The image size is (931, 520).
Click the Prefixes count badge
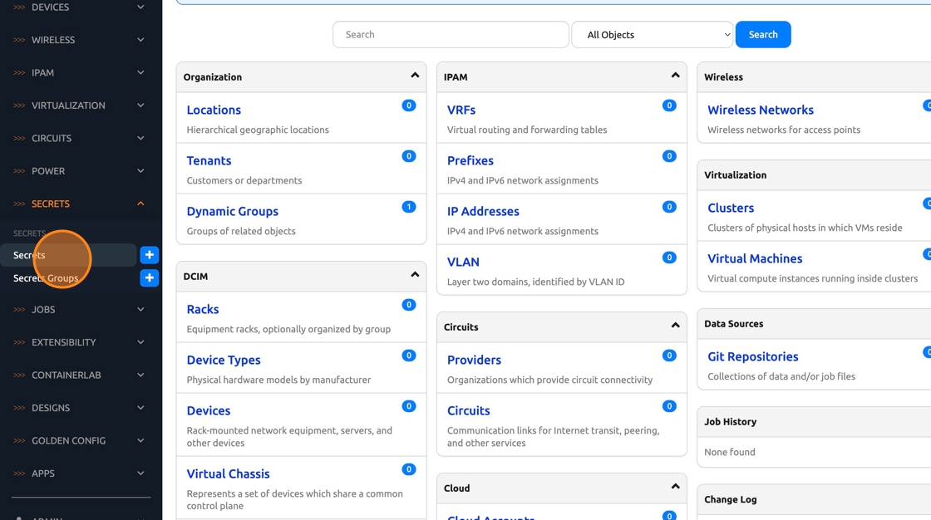[668, 156]
